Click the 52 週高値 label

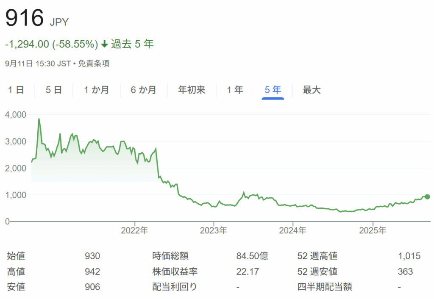(x=317, y=256)
